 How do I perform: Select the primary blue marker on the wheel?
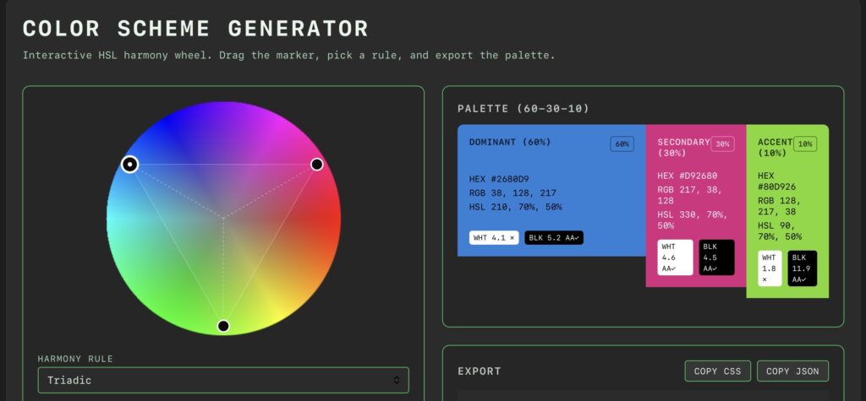(x=129, y=164)
